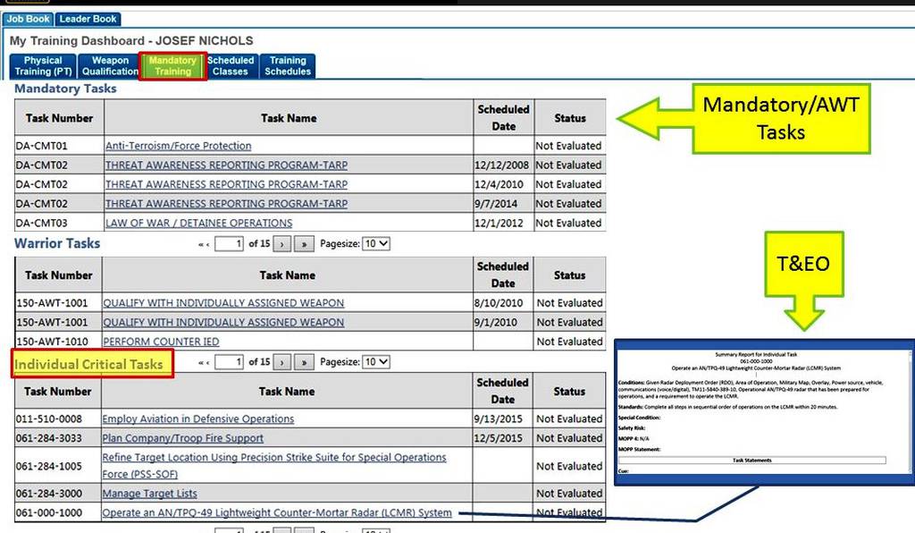Open the Summary Report for Individual Task preview
915x533 pixels.
coord(764,413)
